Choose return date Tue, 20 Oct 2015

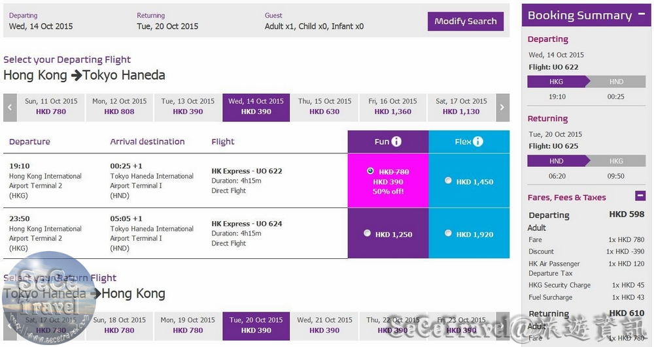point(256,325)
